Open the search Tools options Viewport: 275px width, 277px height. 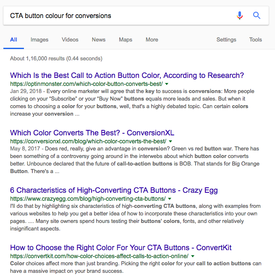click(256, 40)
